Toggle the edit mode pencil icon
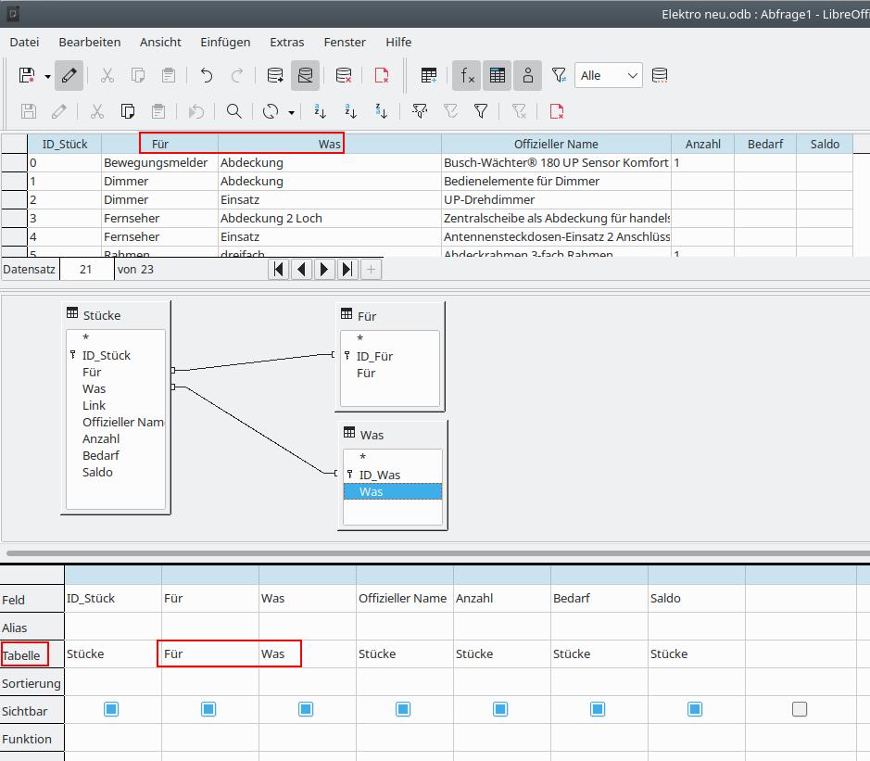This screenshot has height=761, width=870. pyautogui.click(x=69, y=76)
